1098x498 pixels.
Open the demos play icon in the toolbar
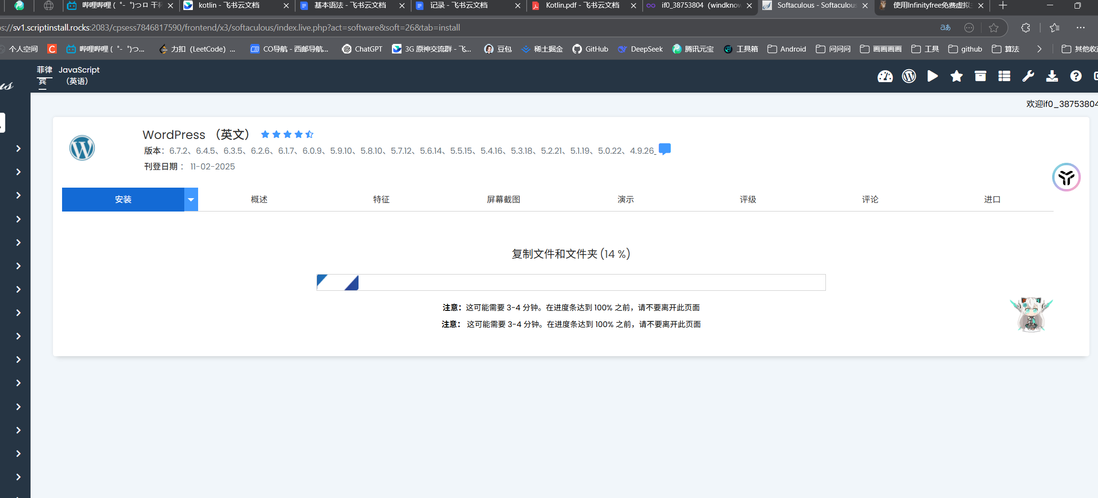tap(932, 76)
